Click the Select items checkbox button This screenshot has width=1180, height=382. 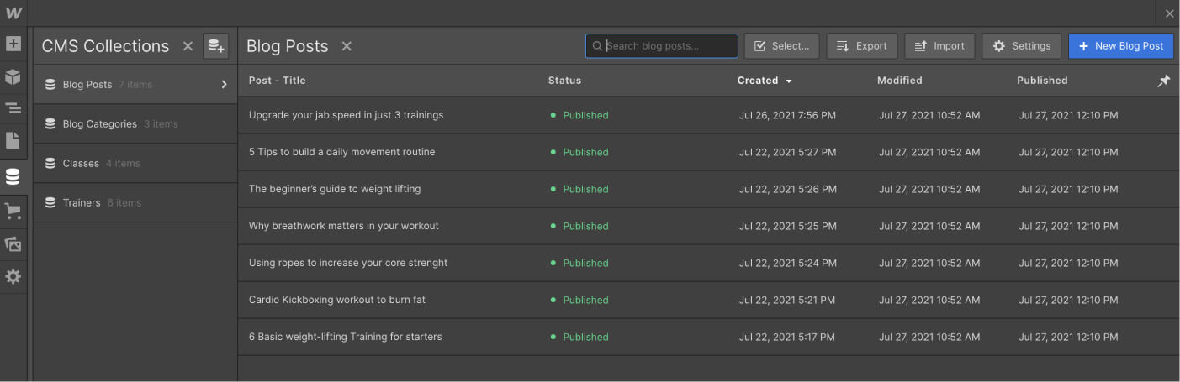tap(782, 46)
